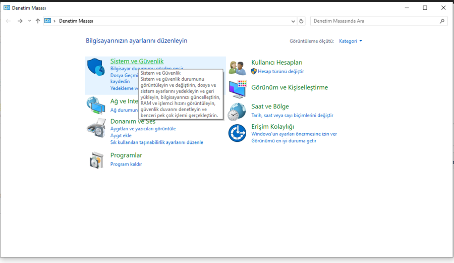Click Hesap türünü değiştir link
This screenshot has height=263, width=454.
[x=281, y=71]
